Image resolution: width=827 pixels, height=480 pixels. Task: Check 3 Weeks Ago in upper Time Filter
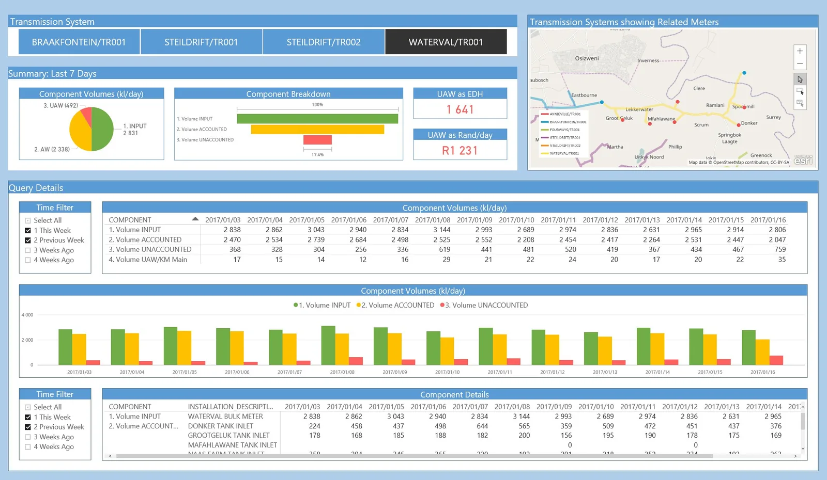point(28,250)
